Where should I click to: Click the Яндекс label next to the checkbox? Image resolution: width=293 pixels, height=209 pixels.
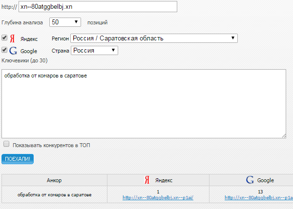(x=29, y=39)
